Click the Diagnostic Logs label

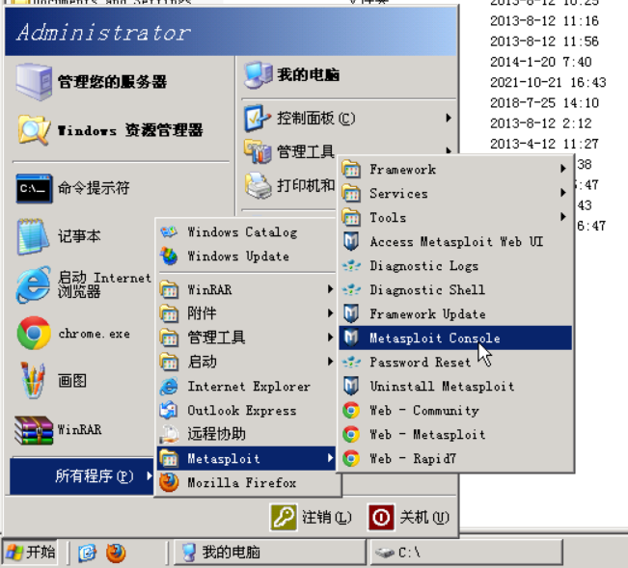click(423, 266)
